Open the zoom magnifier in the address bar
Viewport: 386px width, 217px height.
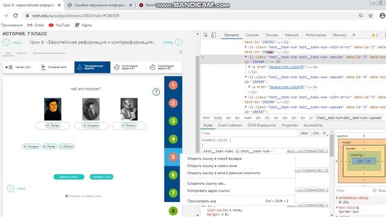click(x=361, y=16)
